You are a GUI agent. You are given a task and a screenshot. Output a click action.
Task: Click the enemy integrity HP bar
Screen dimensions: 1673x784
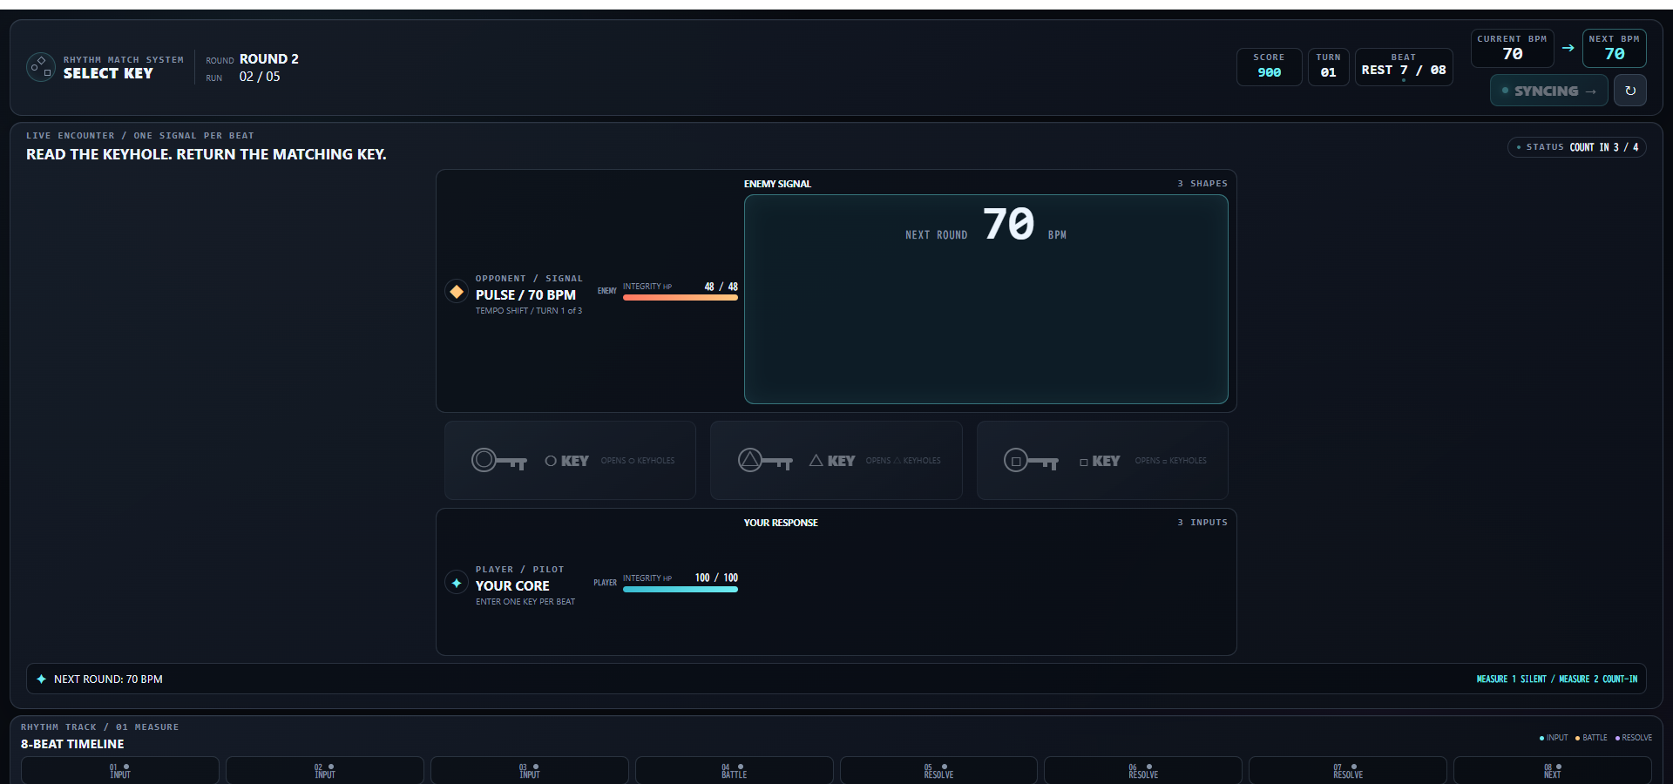(x=681, y=297)
